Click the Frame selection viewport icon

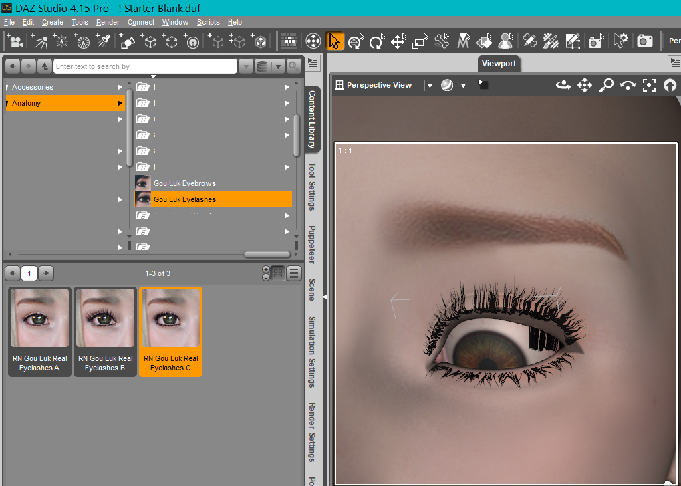point(649,85)
